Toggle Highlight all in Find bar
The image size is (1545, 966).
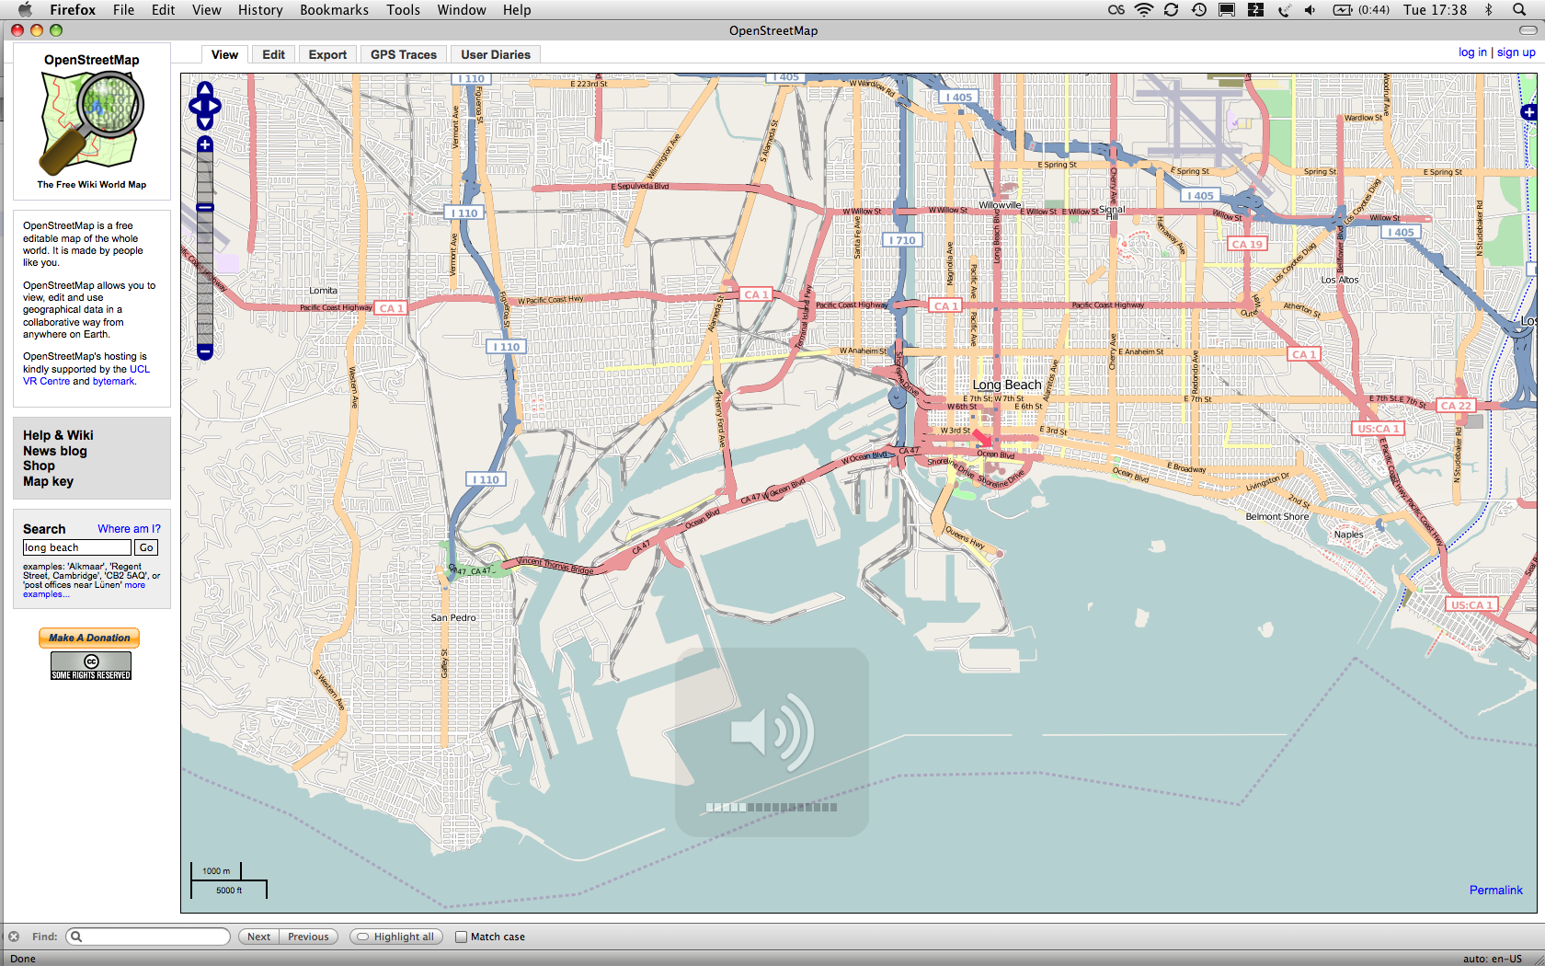point(396,937)
